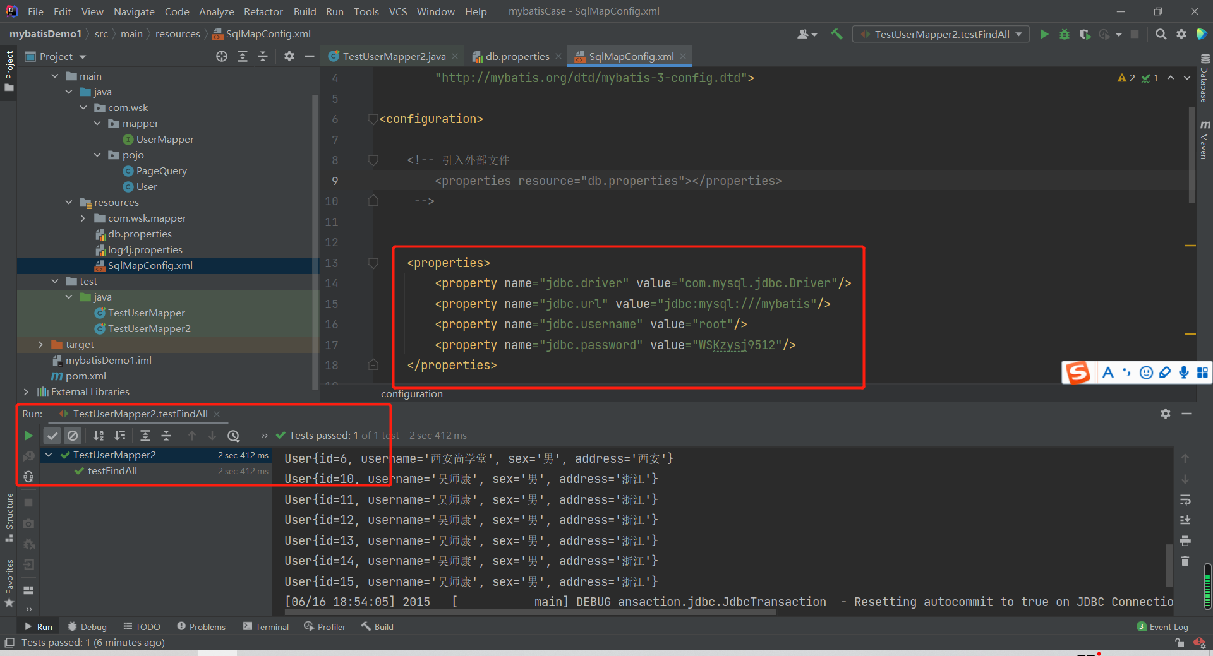Collapse TestUserMapper2 test result node

click(x=49, y=455)
